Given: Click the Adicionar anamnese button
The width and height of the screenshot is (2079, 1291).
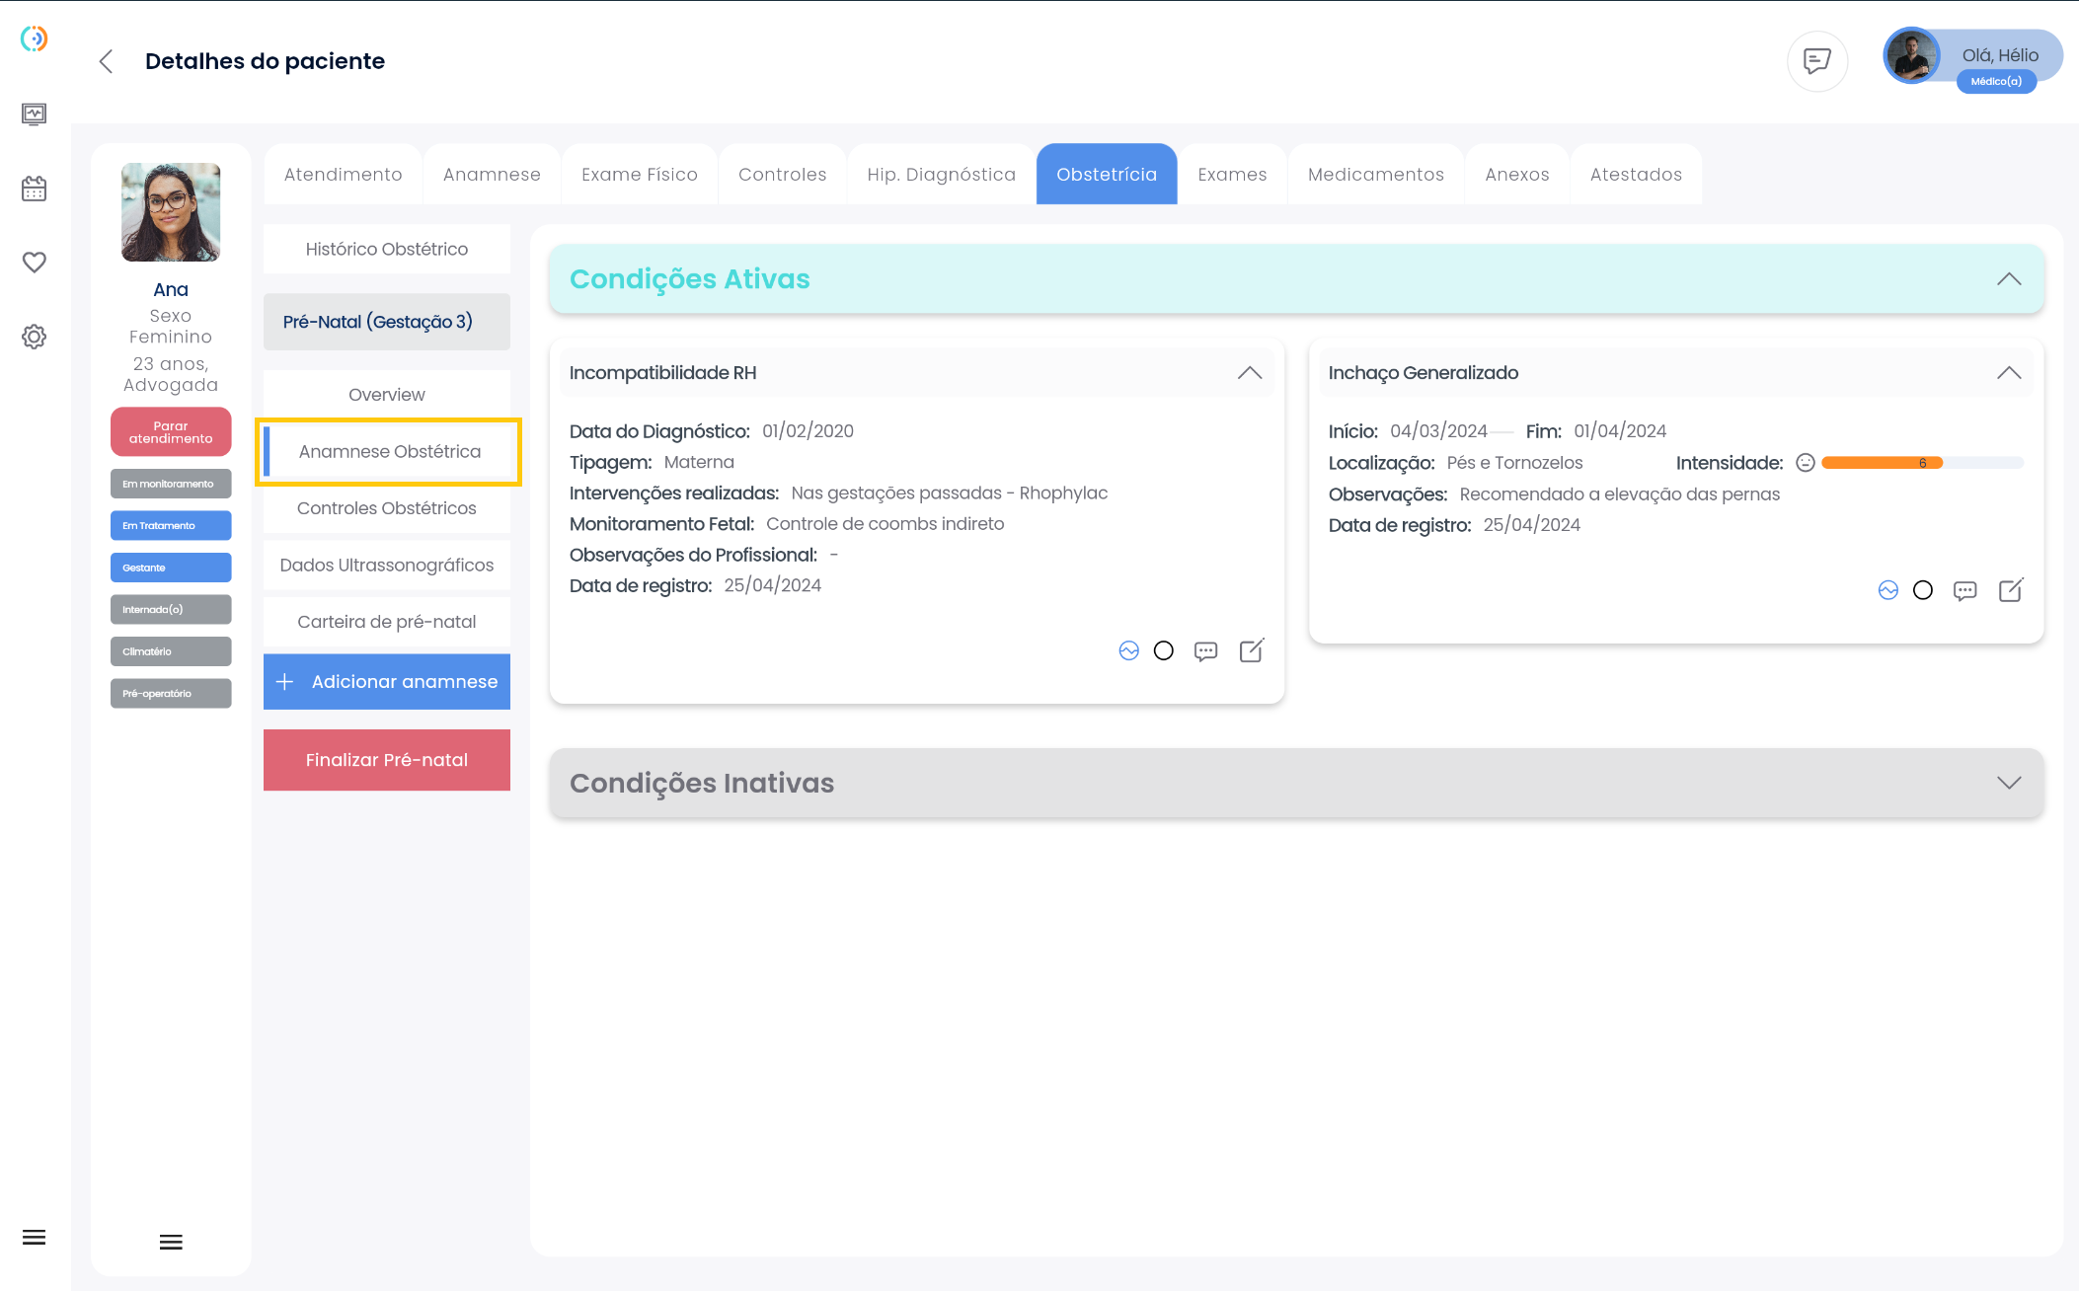Looking at the screenshot, I should pos(387,682).
